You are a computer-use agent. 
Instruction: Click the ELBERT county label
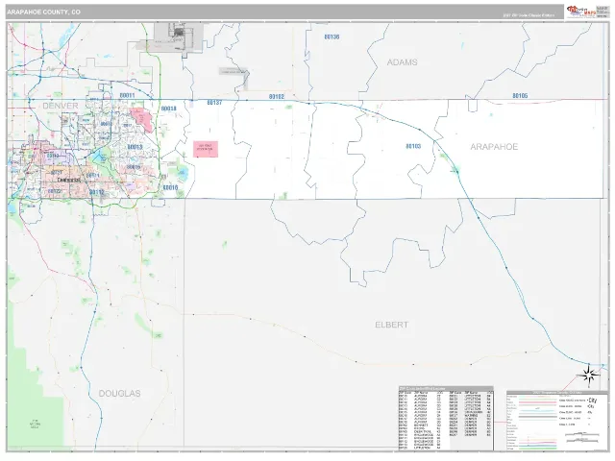coord(392,325)
